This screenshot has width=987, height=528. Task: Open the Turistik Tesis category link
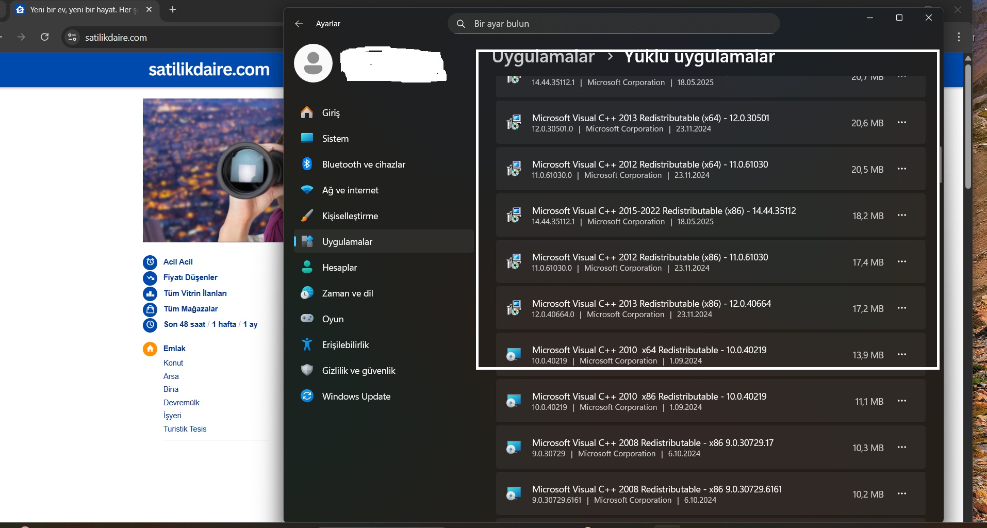[x=185, y=429]
